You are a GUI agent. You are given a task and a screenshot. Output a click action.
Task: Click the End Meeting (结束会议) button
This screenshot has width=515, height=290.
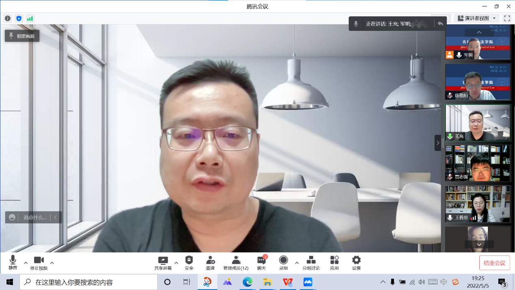point(494,263)
